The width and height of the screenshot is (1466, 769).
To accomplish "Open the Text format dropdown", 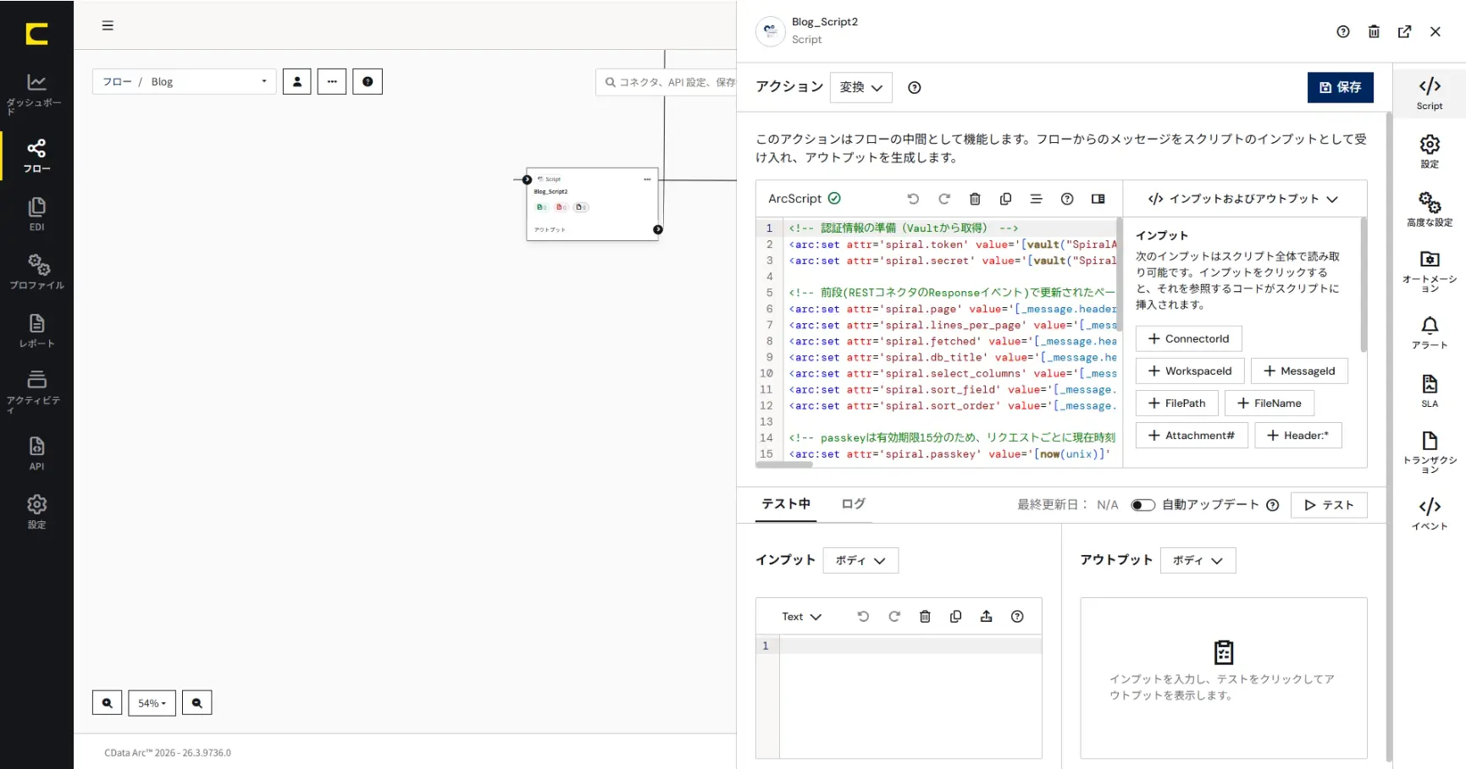I will click(x=801, y=617).
